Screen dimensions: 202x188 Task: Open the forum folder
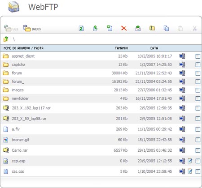point(17,73)
